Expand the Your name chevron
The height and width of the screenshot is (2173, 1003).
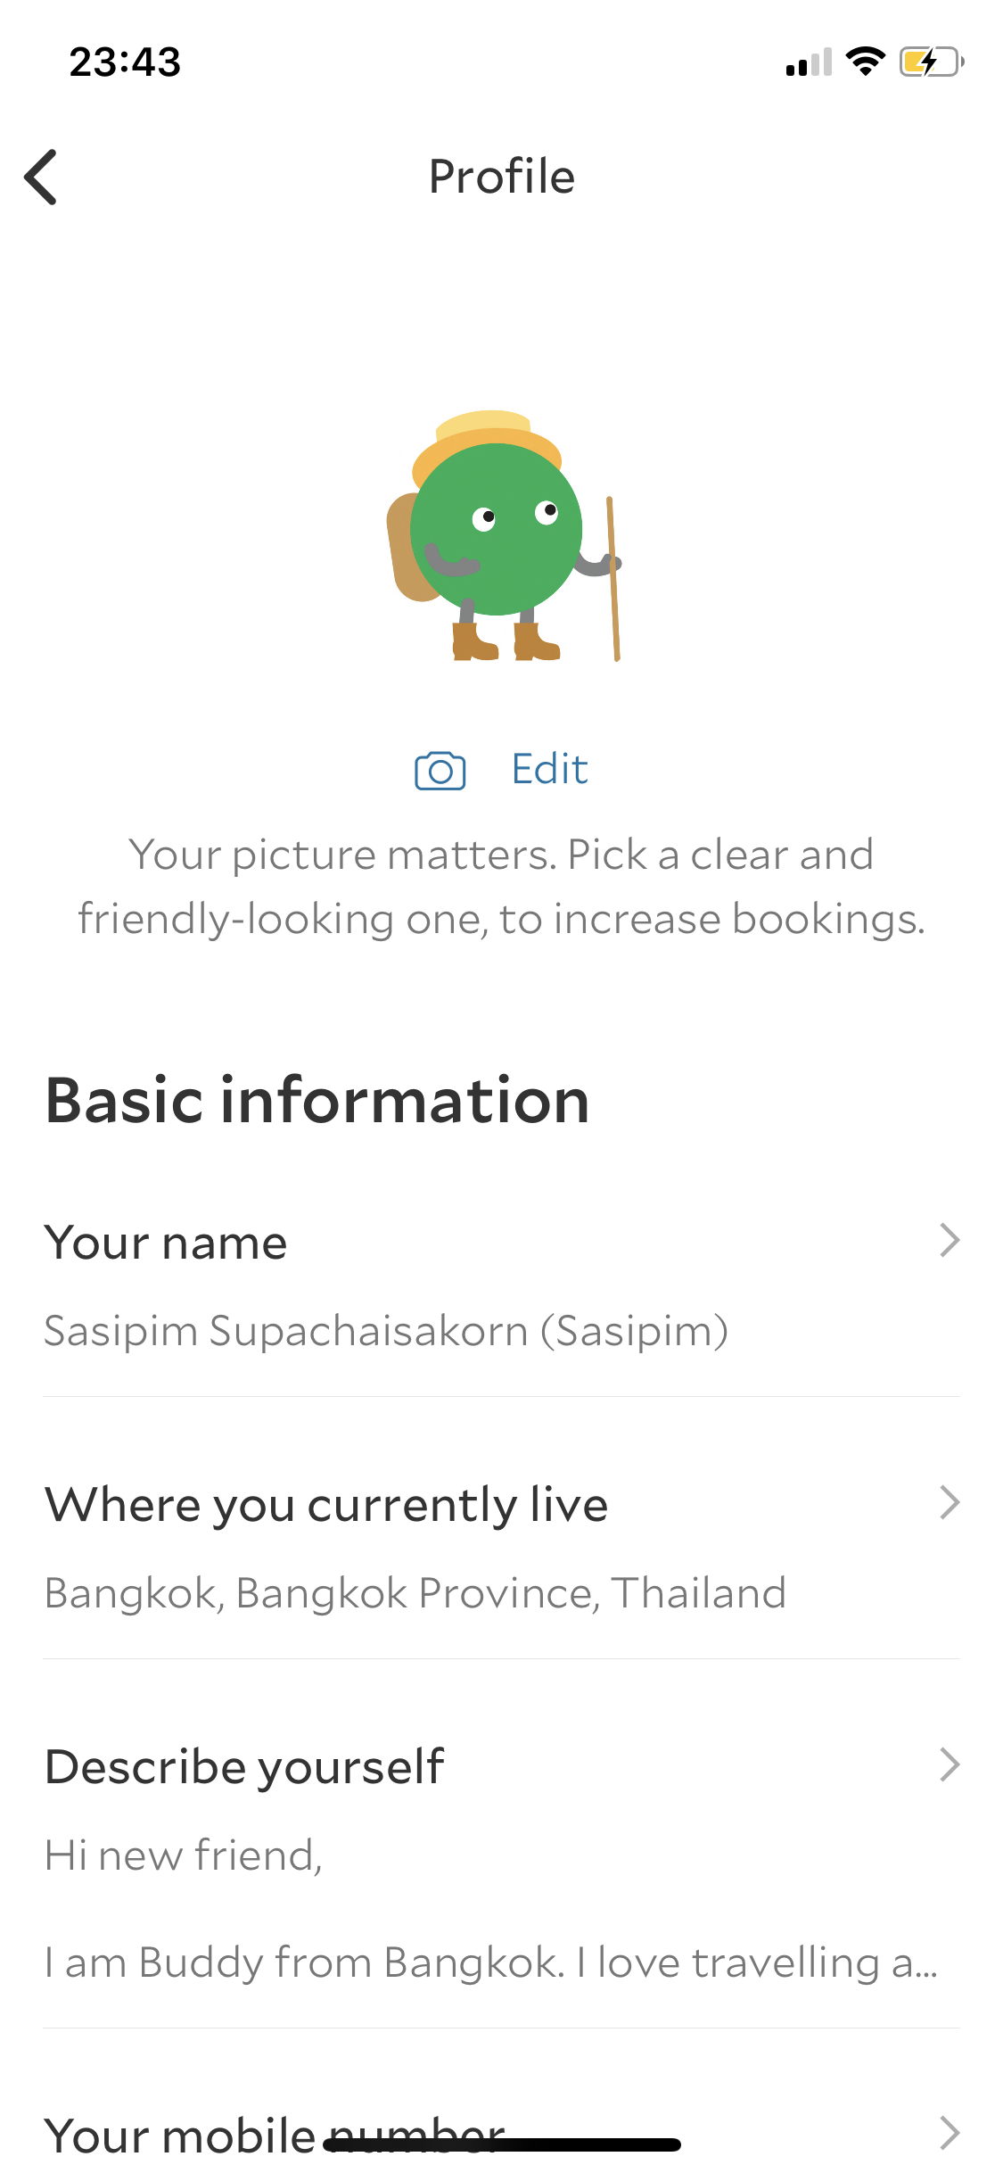(949, 1241)
